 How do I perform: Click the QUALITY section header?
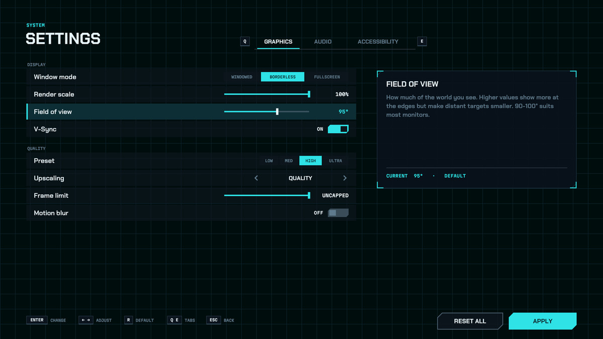click(36, 149)
